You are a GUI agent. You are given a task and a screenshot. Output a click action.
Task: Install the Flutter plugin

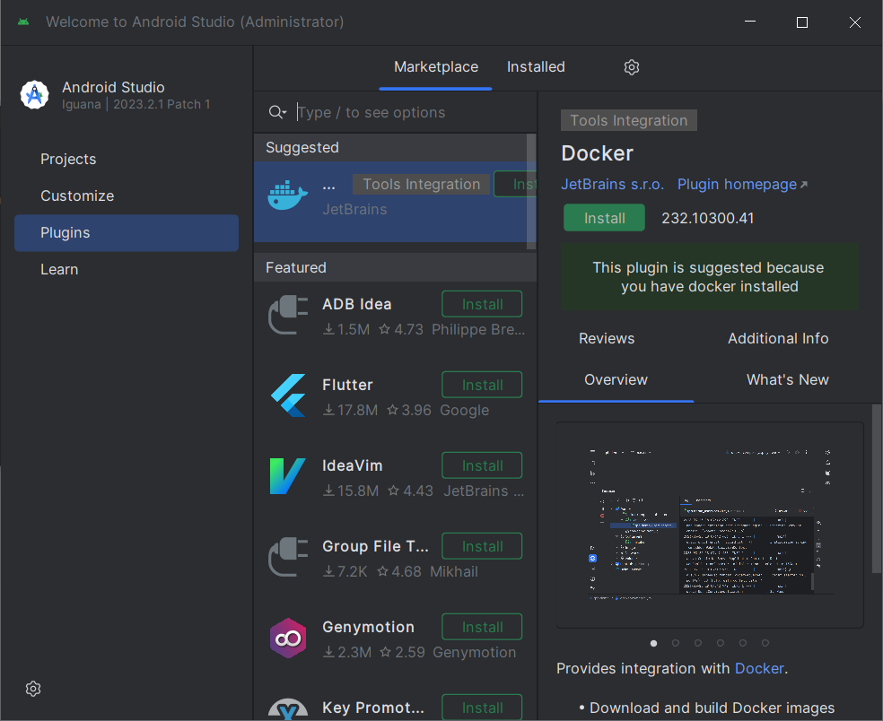(x=482, y=385)
